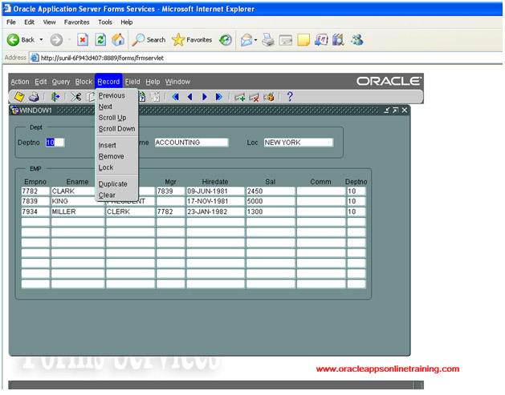Select Duplicate from the Record menu
Screen dimensions: 505x395
point(112,183)
